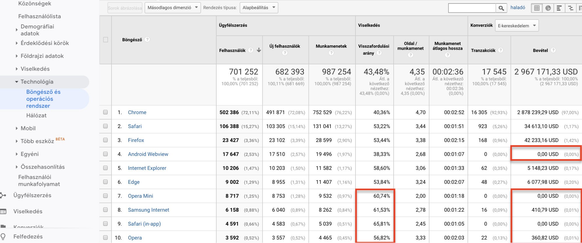Open the E-kereskedelem conversions dropdown

click(517, 26)
